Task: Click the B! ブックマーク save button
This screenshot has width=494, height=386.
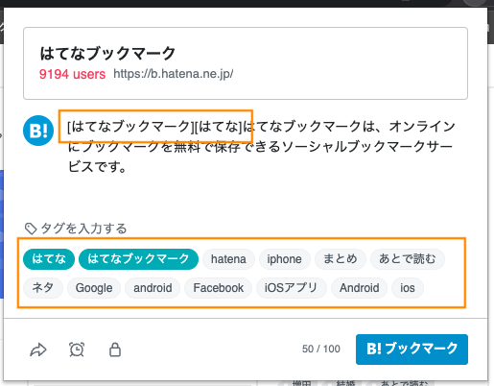Action: [x=412, y=350]
